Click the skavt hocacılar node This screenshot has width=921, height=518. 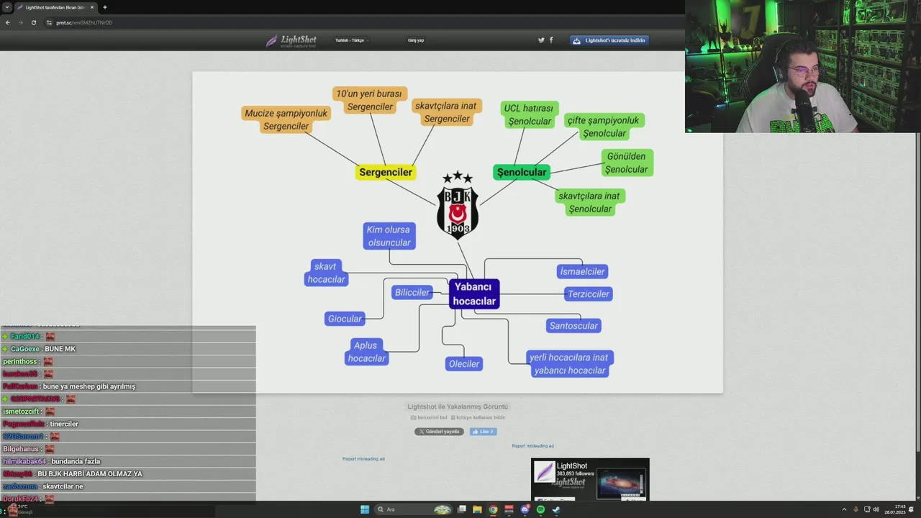(x=326, y=273)
